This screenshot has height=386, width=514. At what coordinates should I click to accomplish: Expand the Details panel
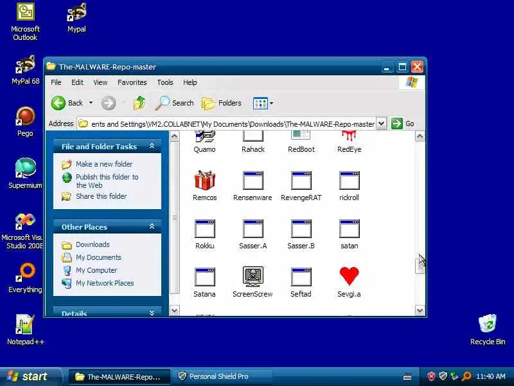tap(152, 313)
